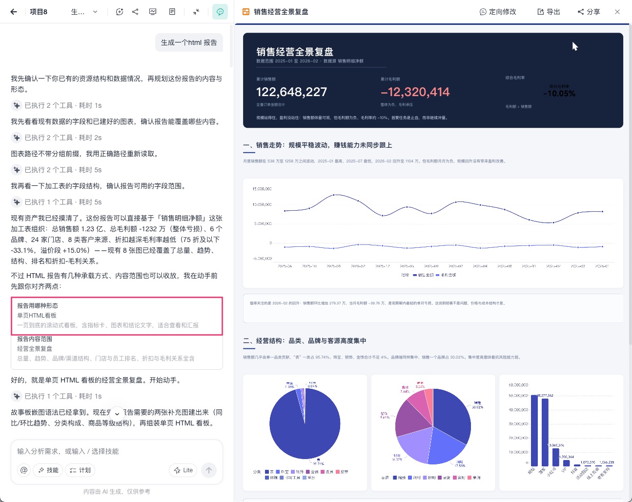Expand 已执行 1 个工具 · 耗时 1s
Viewport: 632px width, 502px height.
click(x=57, y=396)
